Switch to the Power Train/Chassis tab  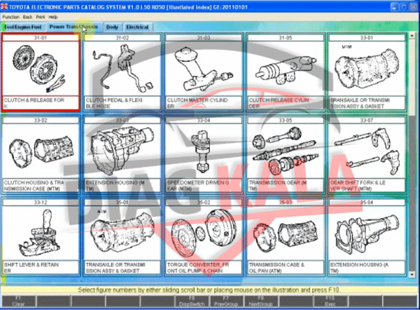(73, 27)
